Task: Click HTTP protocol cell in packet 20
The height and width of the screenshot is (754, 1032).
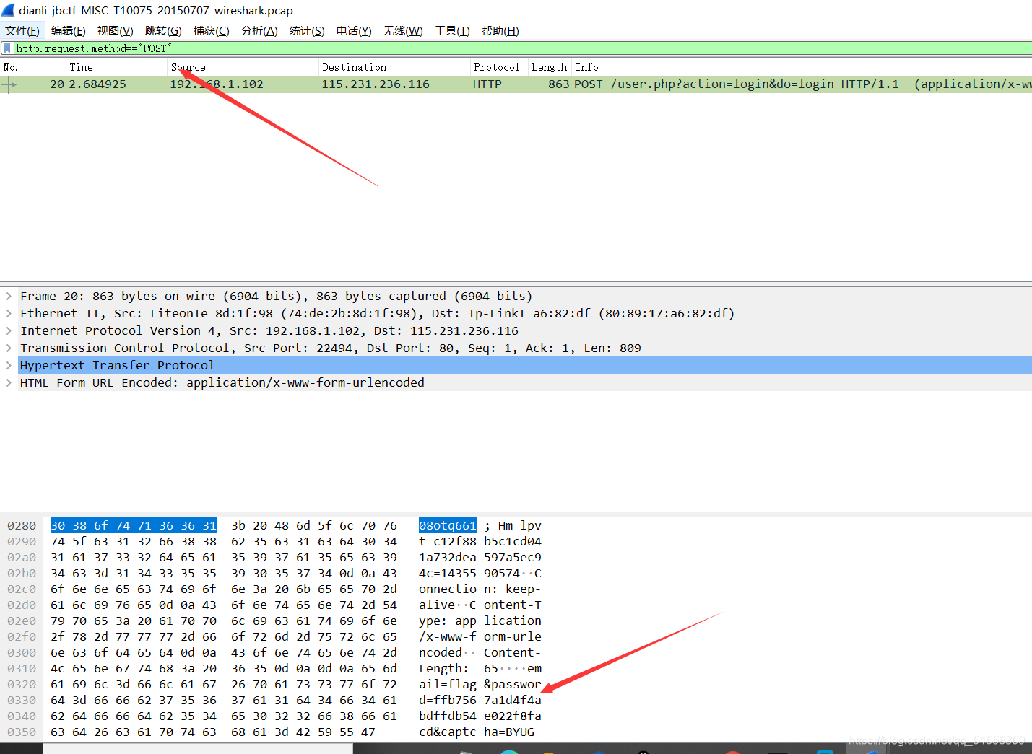Action: click(x=487, y=84)
